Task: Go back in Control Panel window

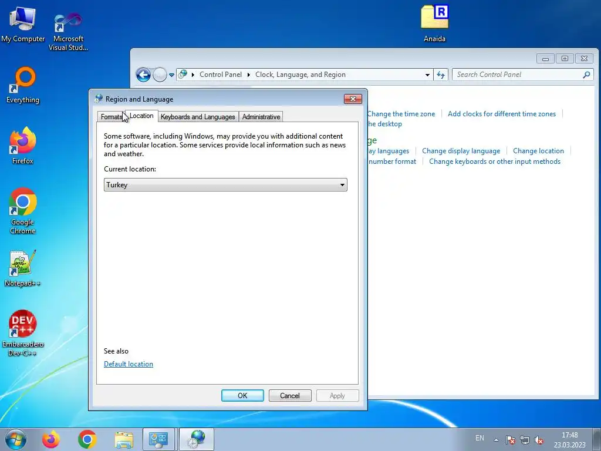Action: [x=143, y=75]
